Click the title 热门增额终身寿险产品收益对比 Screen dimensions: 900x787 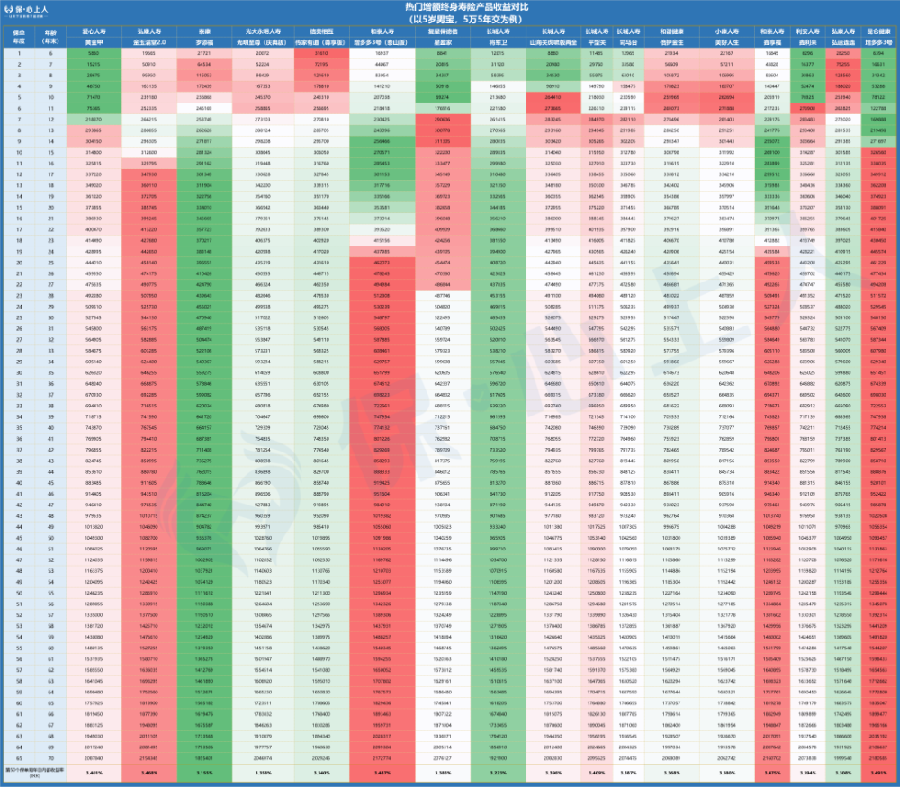466,7
